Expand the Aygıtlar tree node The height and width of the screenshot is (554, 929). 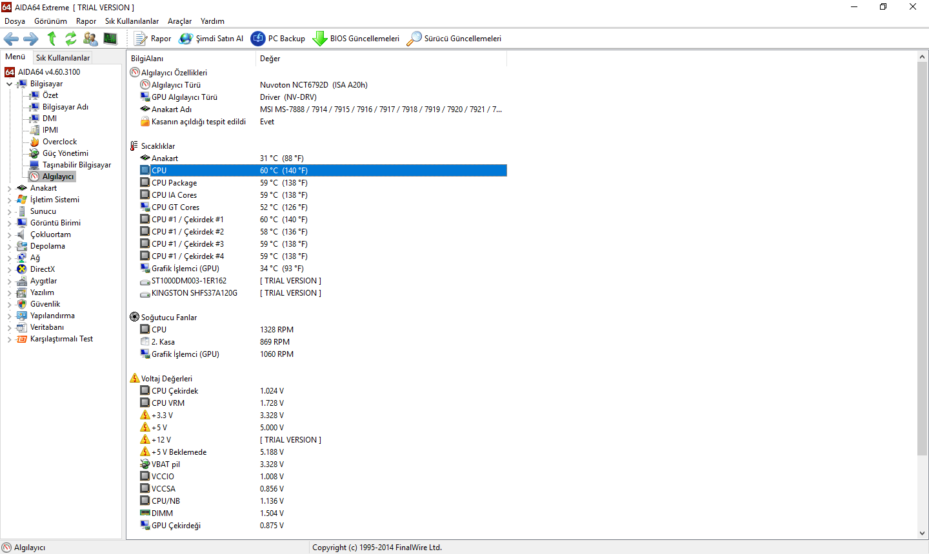point(9,281)
